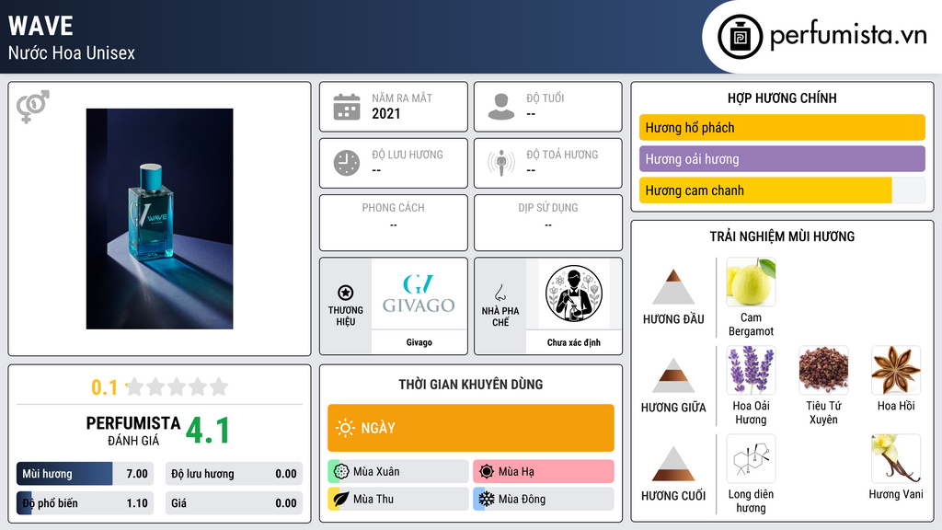This screenshot has height=530, width=942.
Task: Click the nose icon above Nhà pha chế
Action: [500, 293]
